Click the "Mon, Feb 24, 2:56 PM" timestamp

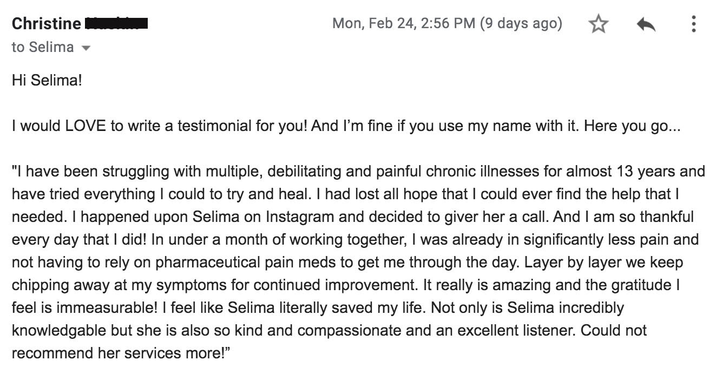click(x=404, y=24)
